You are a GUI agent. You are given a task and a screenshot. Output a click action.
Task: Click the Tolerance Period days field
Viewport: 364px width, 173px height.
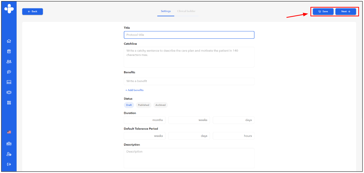tap(189, 136)
